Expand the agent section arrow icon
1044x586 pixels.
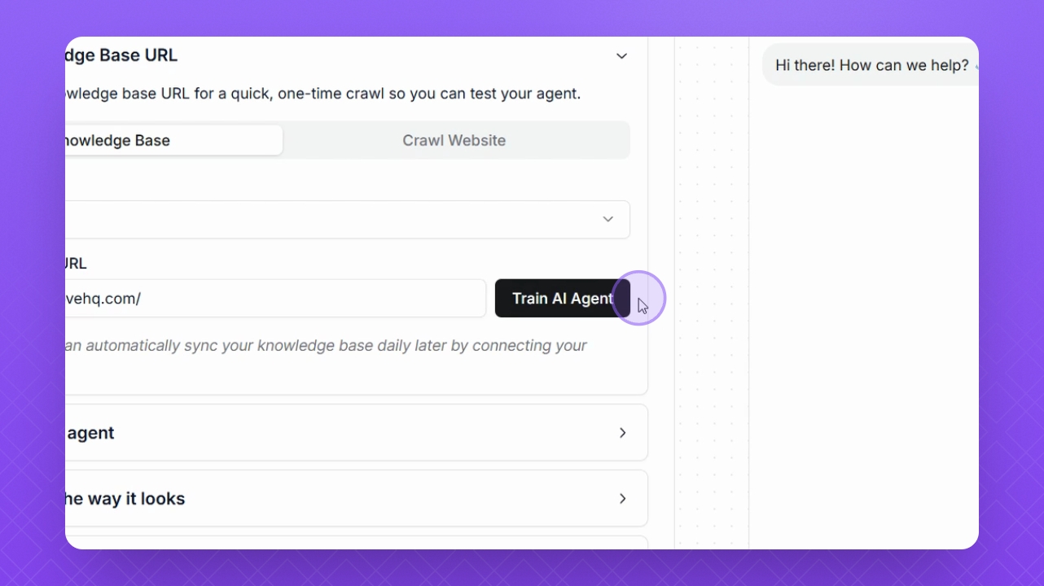(622, 433)
